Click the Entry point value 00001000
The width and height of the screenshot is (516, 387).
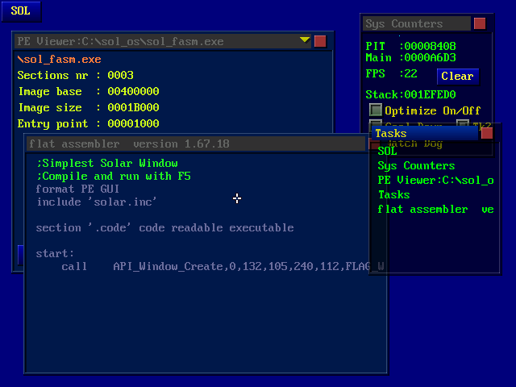click(x=133, y=123)
